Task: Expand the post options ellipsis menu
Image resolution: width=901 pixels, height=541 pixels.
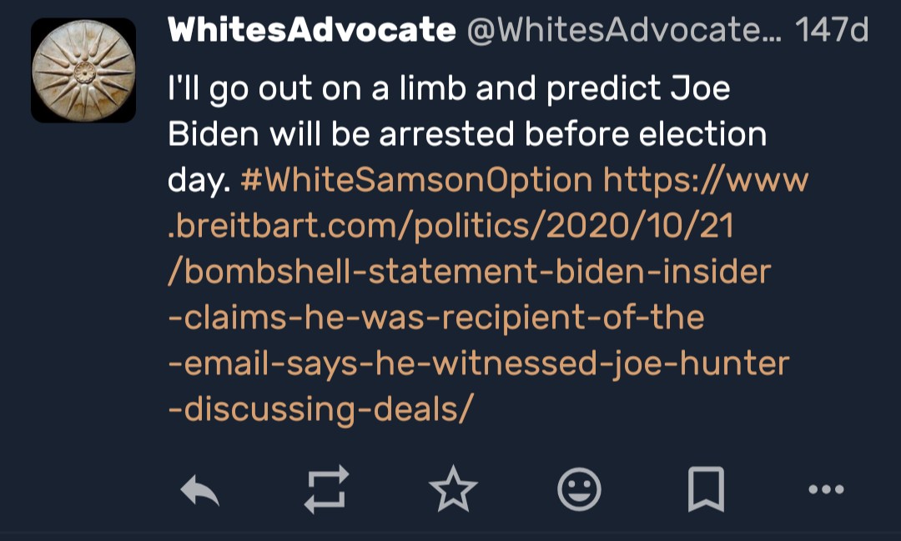Action: pos(827,489)
